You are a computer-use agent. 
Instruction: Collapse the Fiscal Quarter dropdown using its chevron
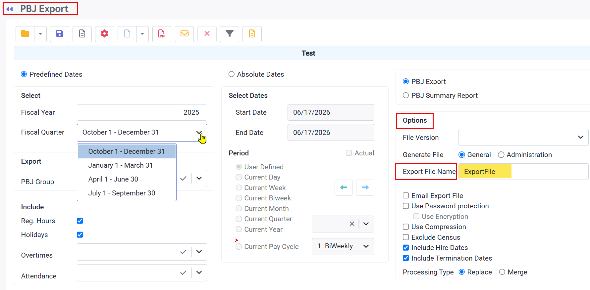click(x=199, y=132)
